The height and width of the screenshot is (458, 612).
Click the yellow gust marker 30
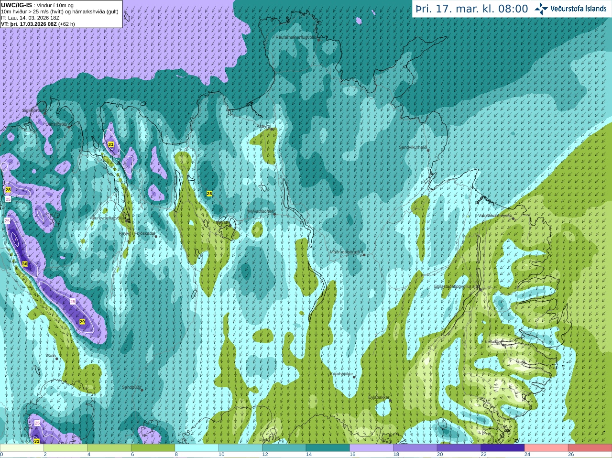pyautogui.click(x=25, y=263)
